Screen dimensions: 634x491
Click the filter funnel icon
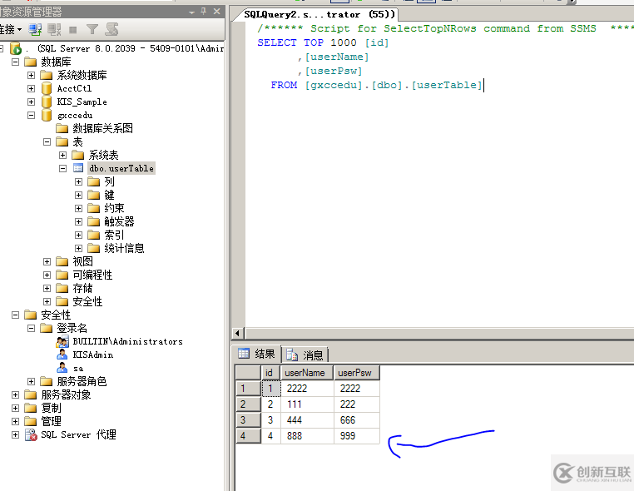[92, 29]
